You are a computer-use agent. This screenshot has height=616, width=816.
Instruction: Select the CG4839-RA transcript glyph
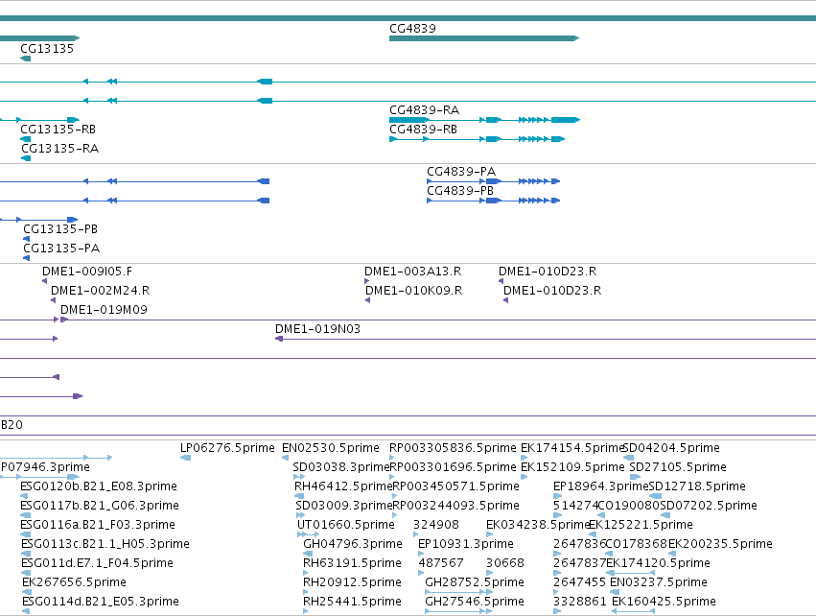click(484, 120)
